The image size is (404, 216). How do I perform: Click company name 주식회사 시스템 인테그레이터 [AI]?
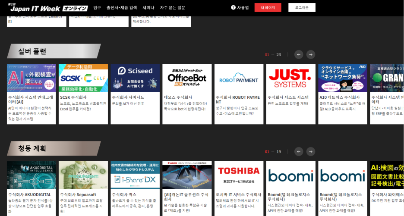[x=31, y=100]
